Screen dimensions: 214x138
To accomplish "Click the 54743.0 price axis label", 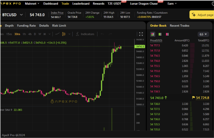I will pos(140,47).
